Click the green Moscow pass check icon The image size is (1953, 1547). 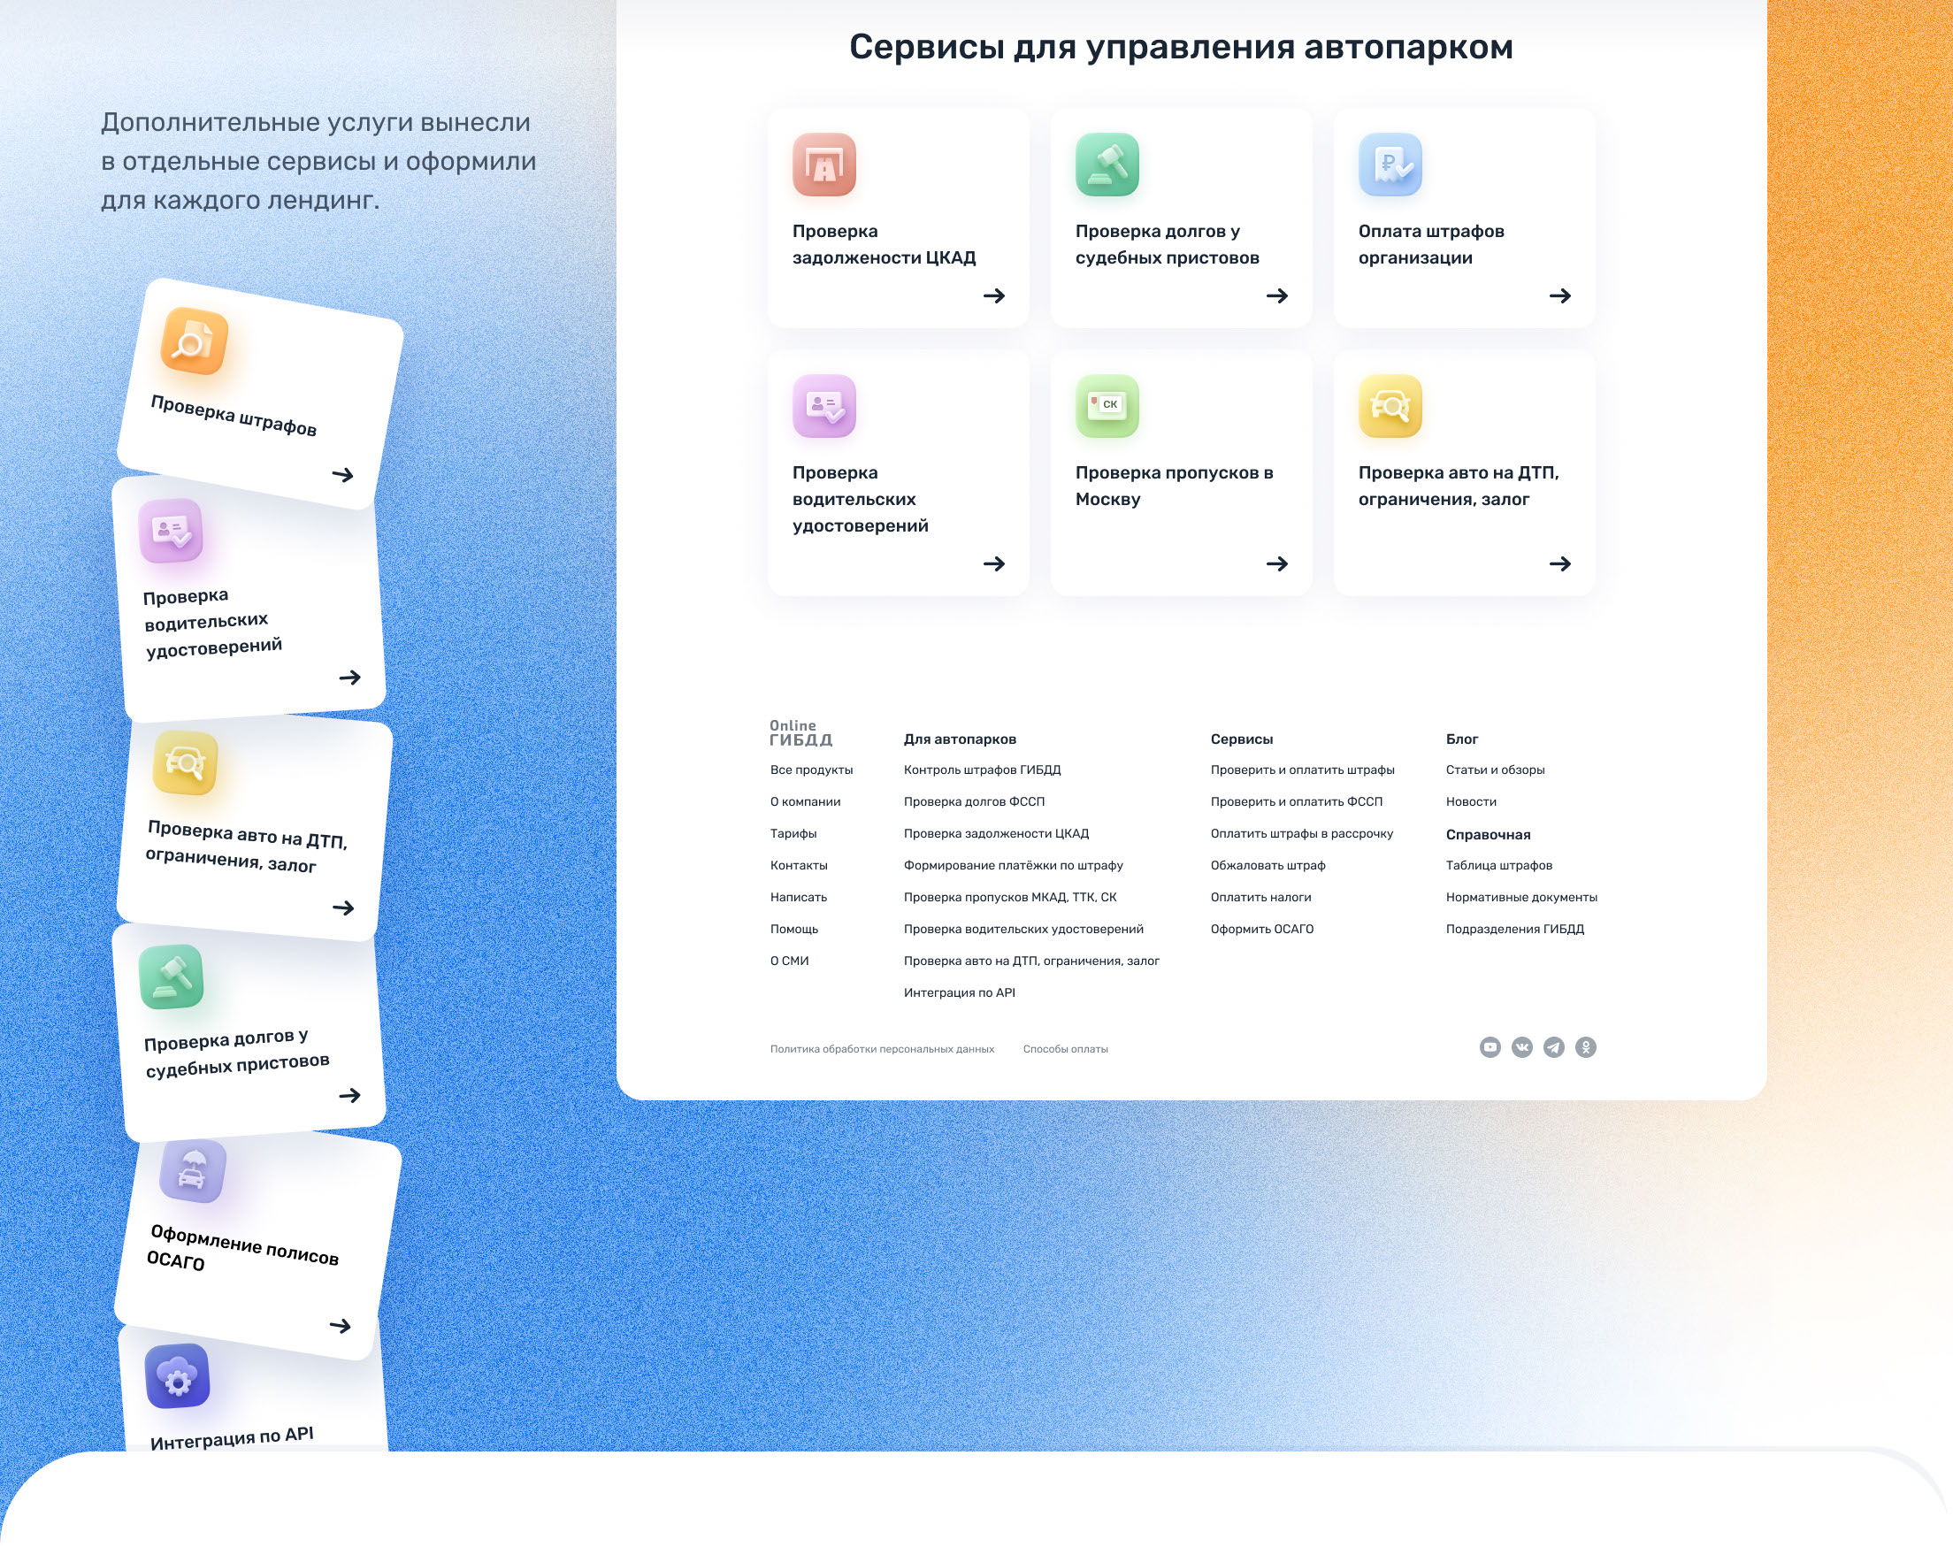1106,406
